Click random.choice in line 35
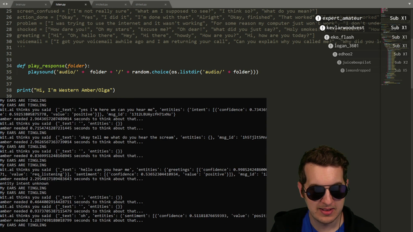Screen dimensions: 413x232 (x=150, y=72)
